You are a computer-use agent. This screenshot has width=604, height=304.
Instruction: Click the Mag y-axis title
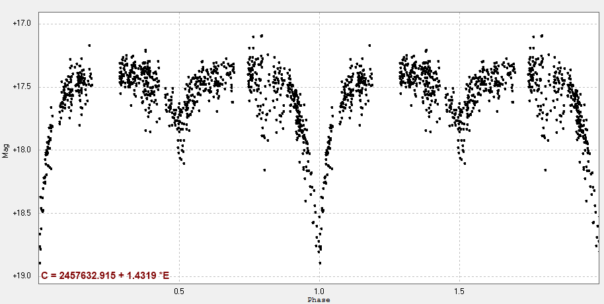pyautogui.click(x=5, y=150)
